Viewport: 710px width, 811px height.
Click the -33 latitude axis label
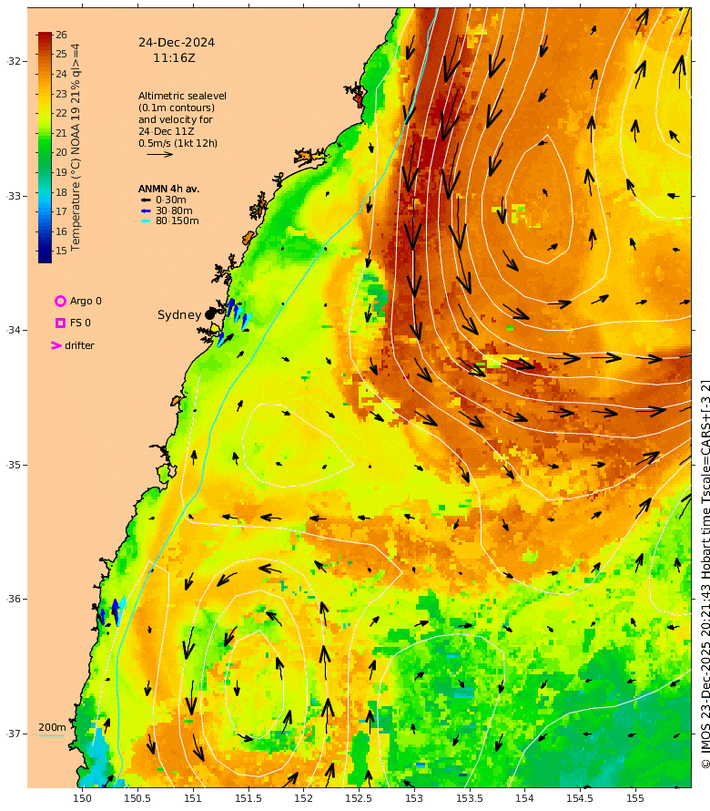pos(14,196)
